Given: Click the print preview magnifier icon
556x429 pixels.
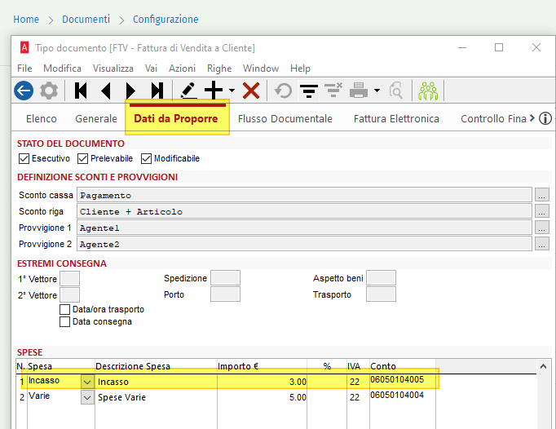Looking at the screenshot, I should coord(395,91).
